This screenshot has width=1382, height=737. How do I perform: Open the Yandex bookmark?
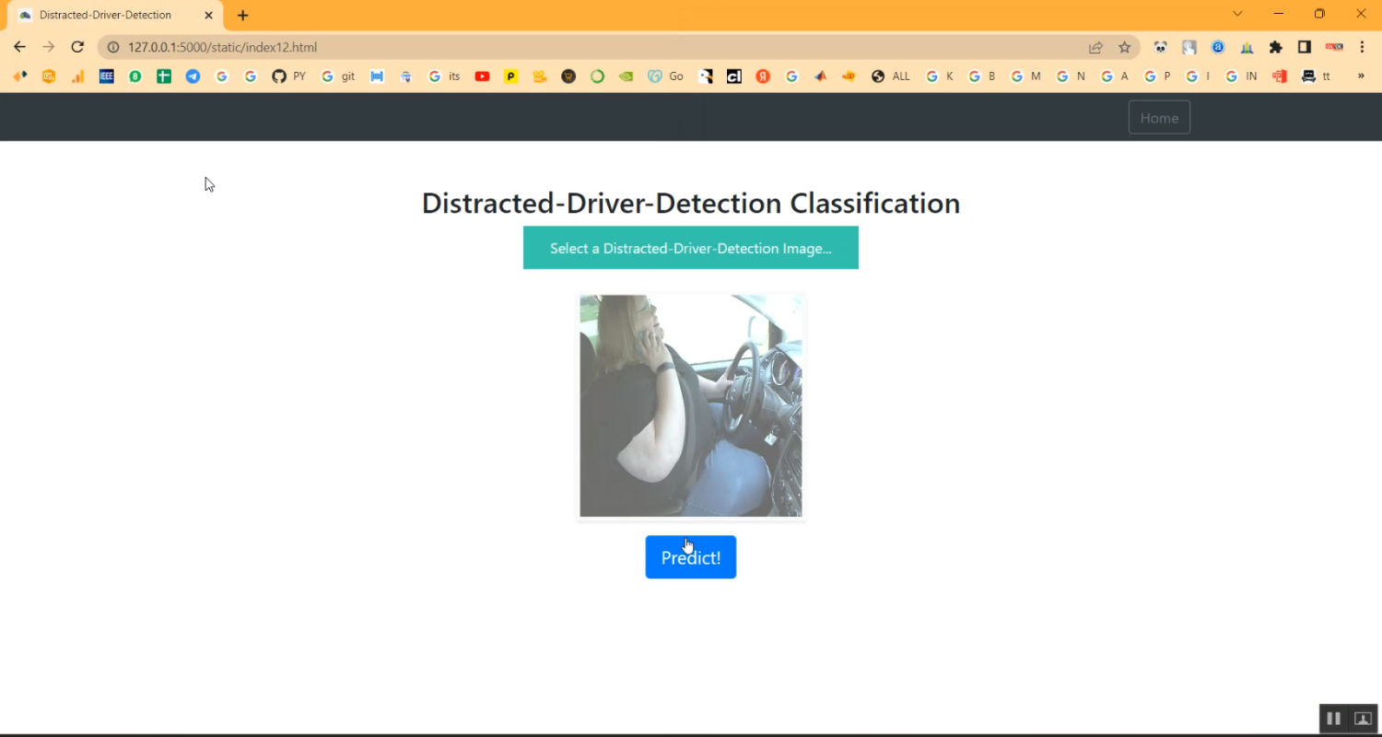coord(762,76)
